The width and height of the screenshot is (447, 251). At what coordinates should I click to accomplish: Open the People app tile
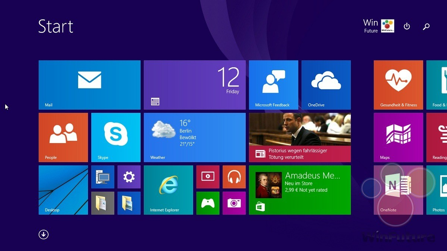tap(63, 137)
